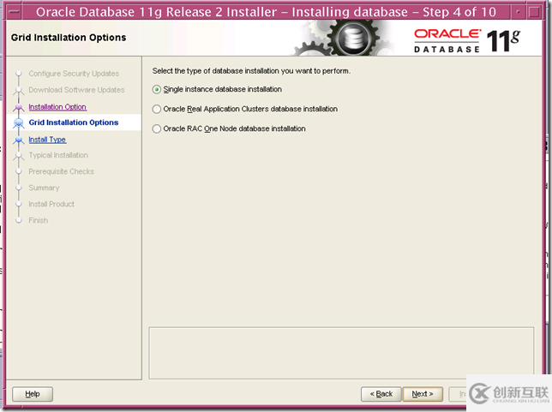This screenshot has width=552, height=412.
Task: Click the maximize window icon in title bar
Action: tap(534, 12)
